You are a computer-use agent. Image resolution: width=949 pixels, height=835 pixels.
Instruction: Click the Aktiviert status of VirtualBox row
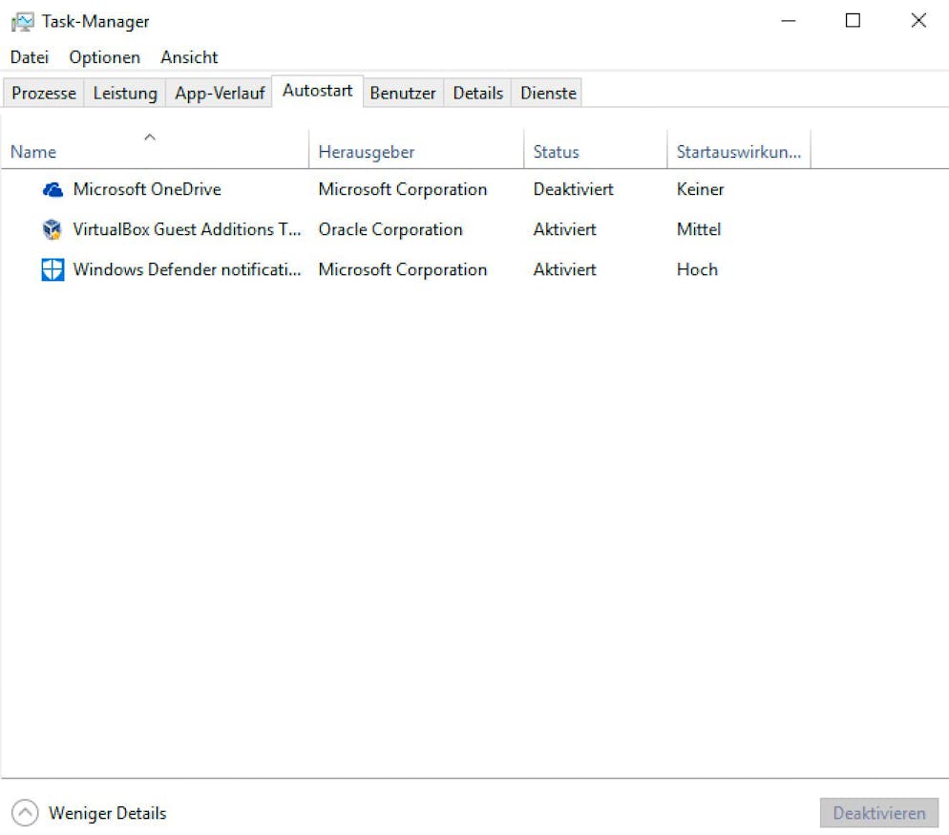(x=564, y=229)
